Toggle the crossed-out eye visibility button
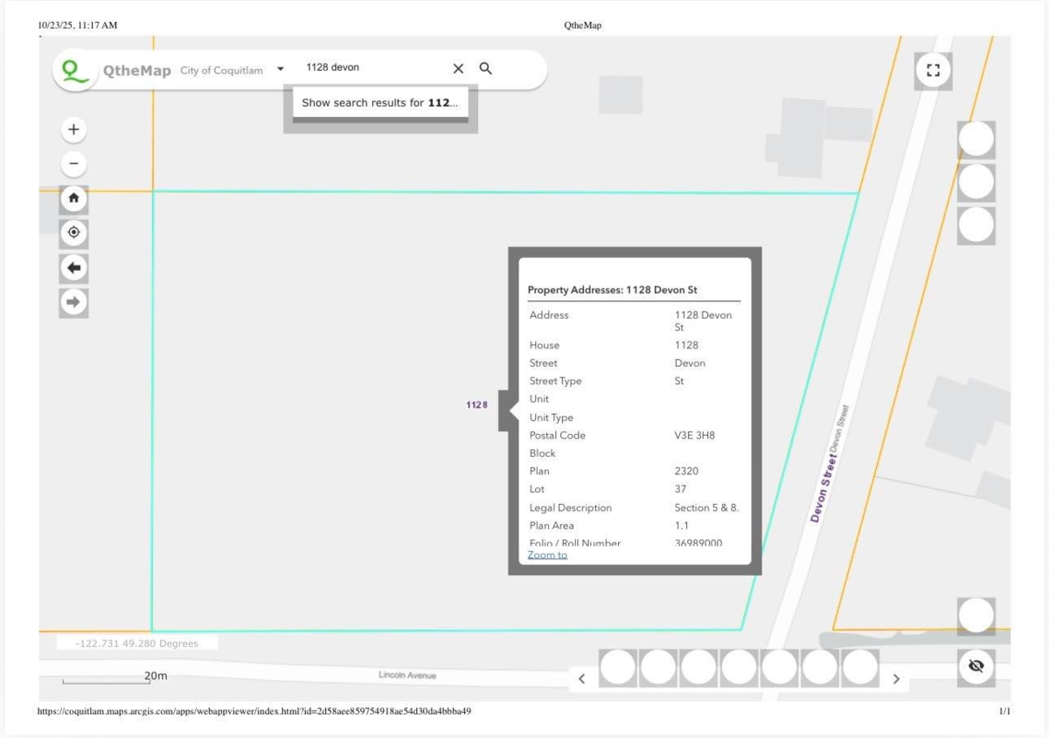The image size is (1049, 738). point(976,667)
